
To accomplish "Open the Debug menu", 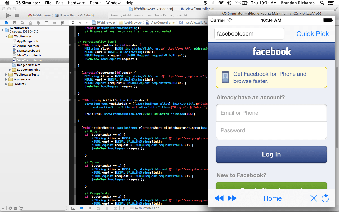I will click(96, 3).
